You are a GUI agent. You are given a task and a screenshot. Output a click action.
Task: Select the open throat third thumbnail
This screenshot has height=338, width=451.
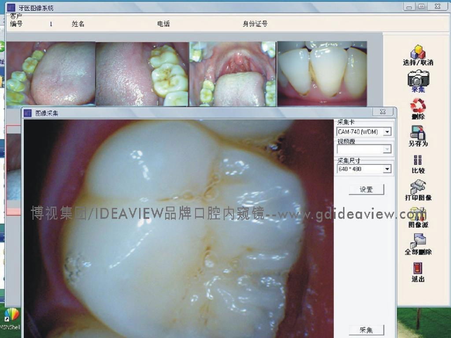[233, 74]
